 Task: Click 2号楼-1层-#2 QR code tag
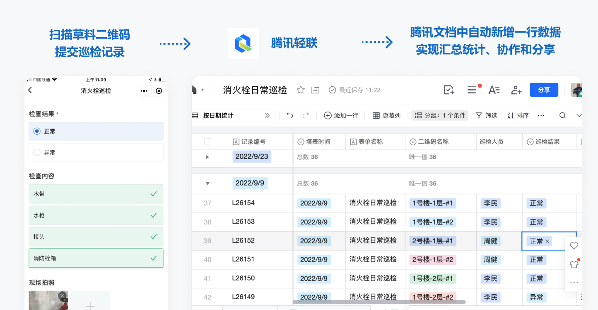(x=433, y=260)
